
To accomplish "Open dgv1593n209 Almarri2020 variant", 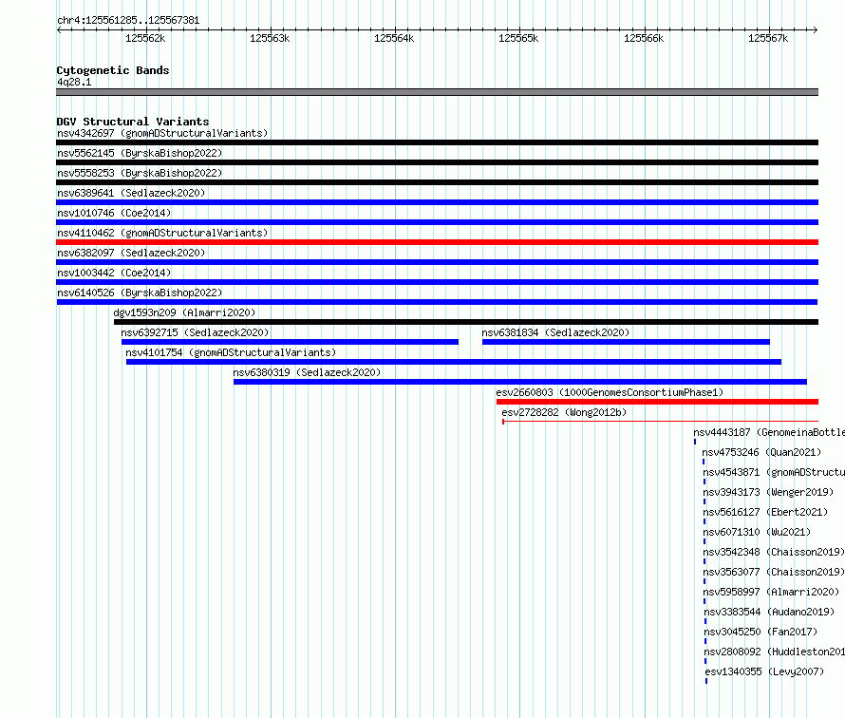I will [184, 312].
